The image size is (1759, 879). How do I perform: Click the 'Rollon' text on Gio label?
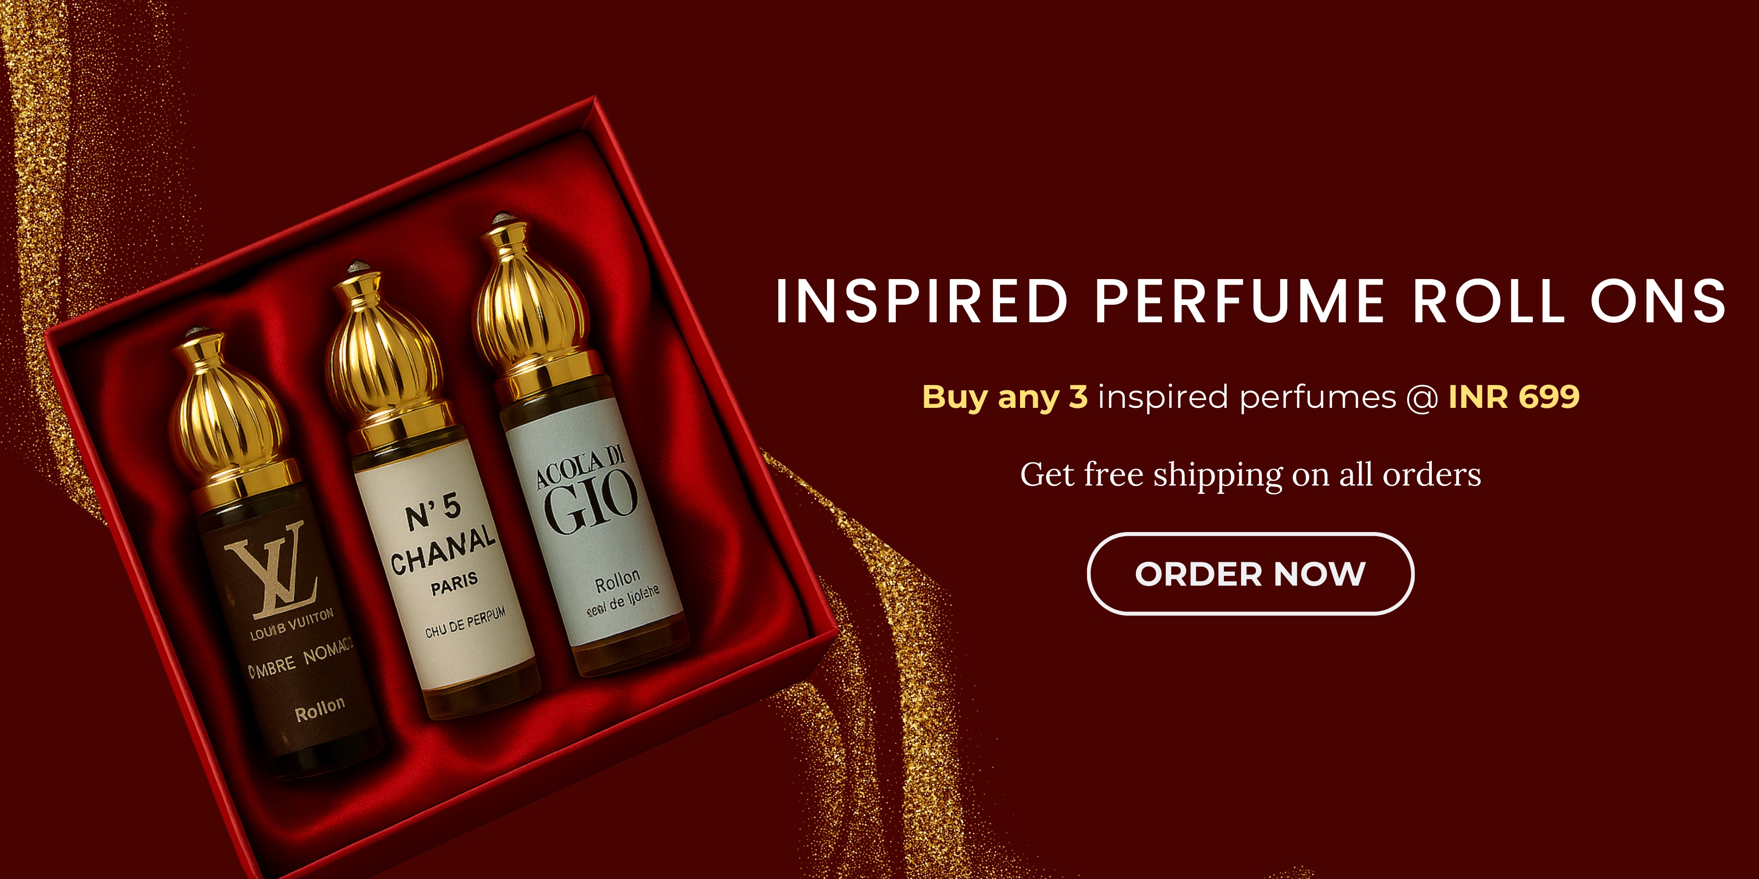(x=618, y=582)
